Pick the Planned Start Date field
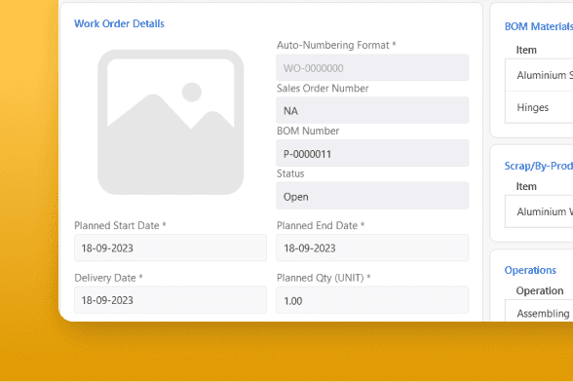 171,248
